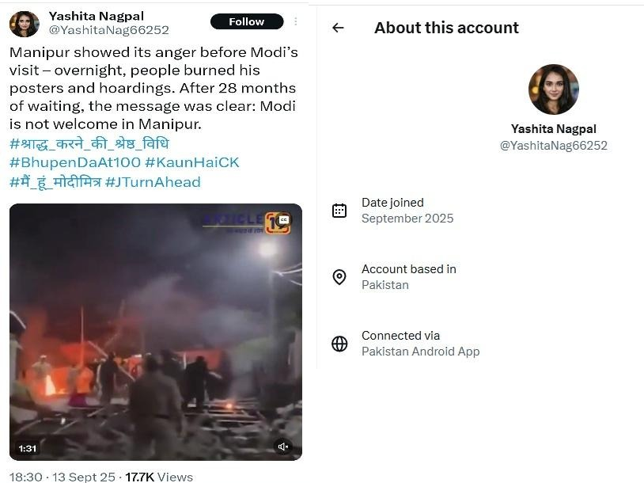Image resolution: width=644 pixels, height=483 pixels.
Task: Open the #श्राद्ध_करने_की_श्रेष्ठ_विधि hashtag
Action: 89,143
